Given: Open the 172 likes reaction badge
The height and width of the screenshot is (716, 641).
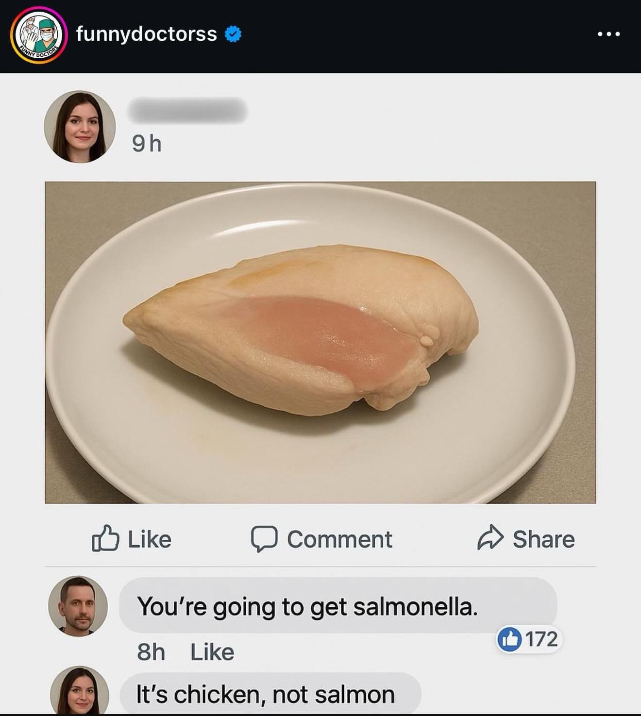Looking at the screenshot, I should pos(528,639).
